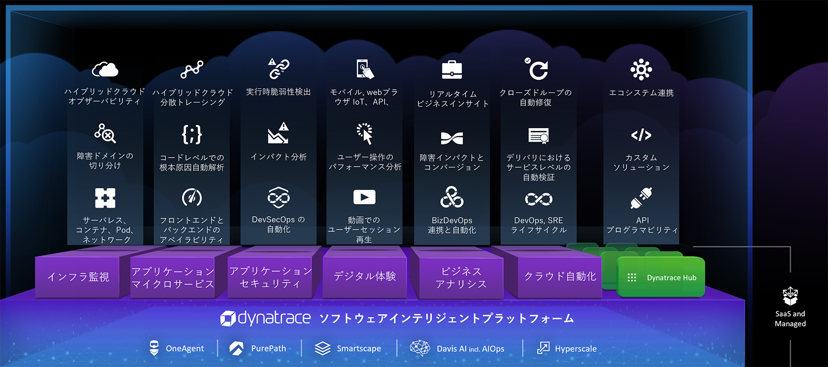Click the コードレベルでの根本原因自動解析 label
828x367 pixels.
coord(192,163)
